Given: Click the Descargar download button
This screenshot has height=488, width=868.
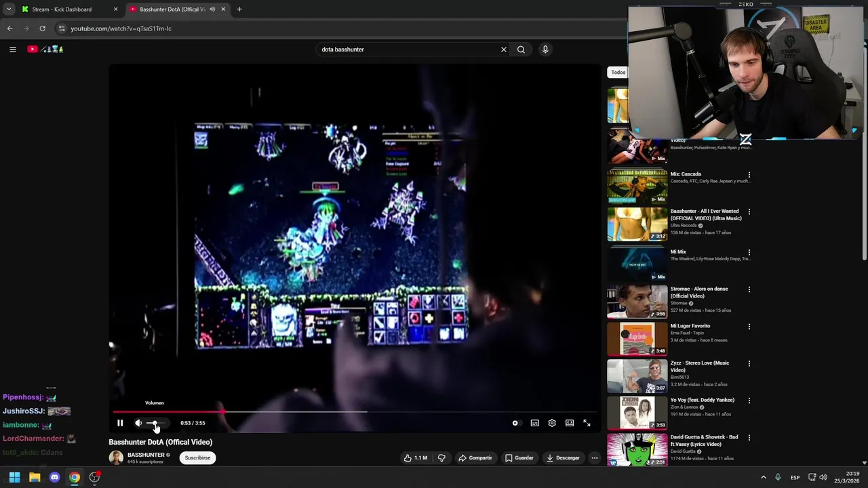Looking at the screenshot, I should tap(563, 457).
